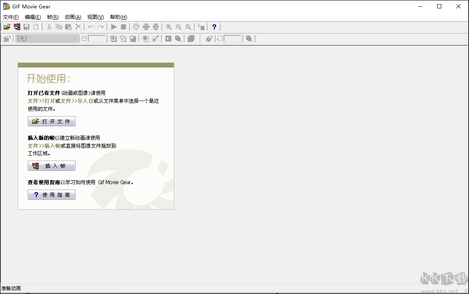This screenshot has width=469, height=294.
Task: Click the open-folder icon in the top toolbar
Action: point(7,27)
